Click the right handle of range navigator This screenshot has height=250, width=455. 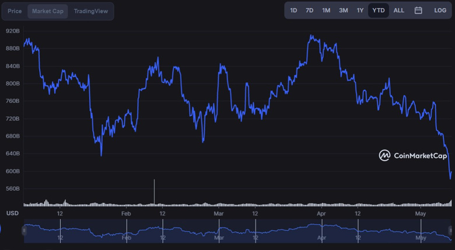[x=452, y=231]
